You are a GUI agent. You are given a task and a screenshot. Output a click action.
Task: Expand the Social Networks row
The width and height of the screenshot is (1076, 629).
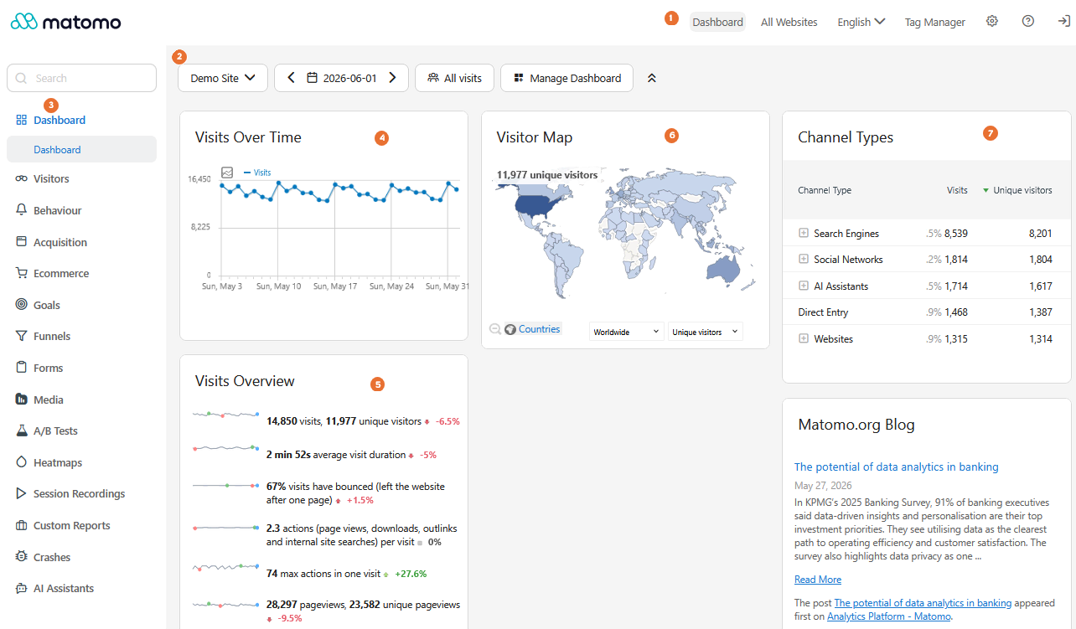pyautogui.click(x=804, y=260)
